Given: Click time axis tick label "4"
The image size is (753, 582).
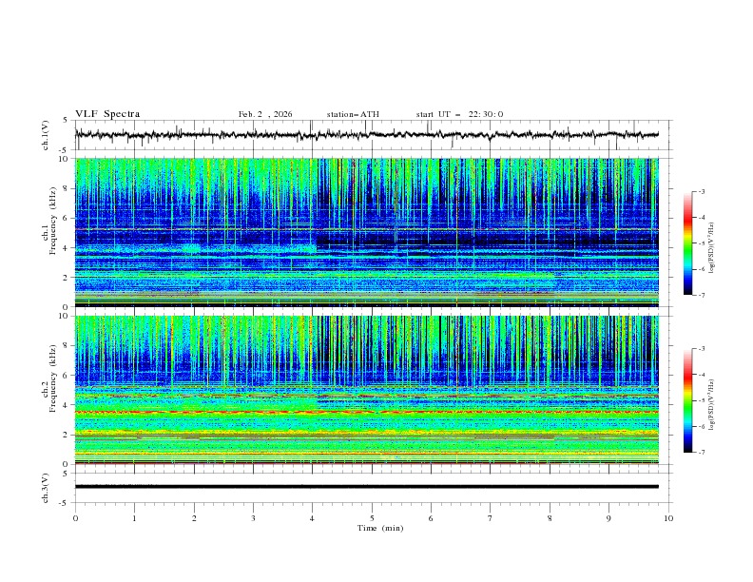Looking at the screenshot, I should [313, 518].
